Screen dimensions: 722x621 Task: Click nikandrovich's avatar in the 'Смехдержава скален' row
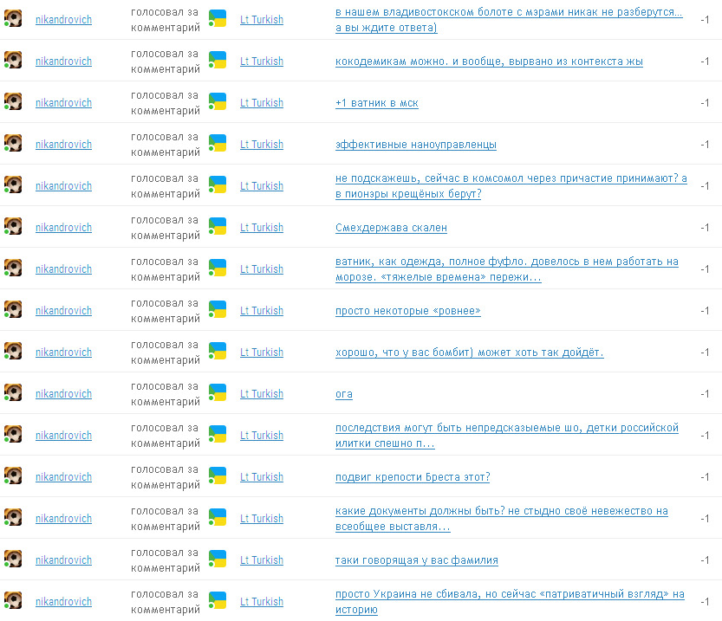[x=13, y=227]
